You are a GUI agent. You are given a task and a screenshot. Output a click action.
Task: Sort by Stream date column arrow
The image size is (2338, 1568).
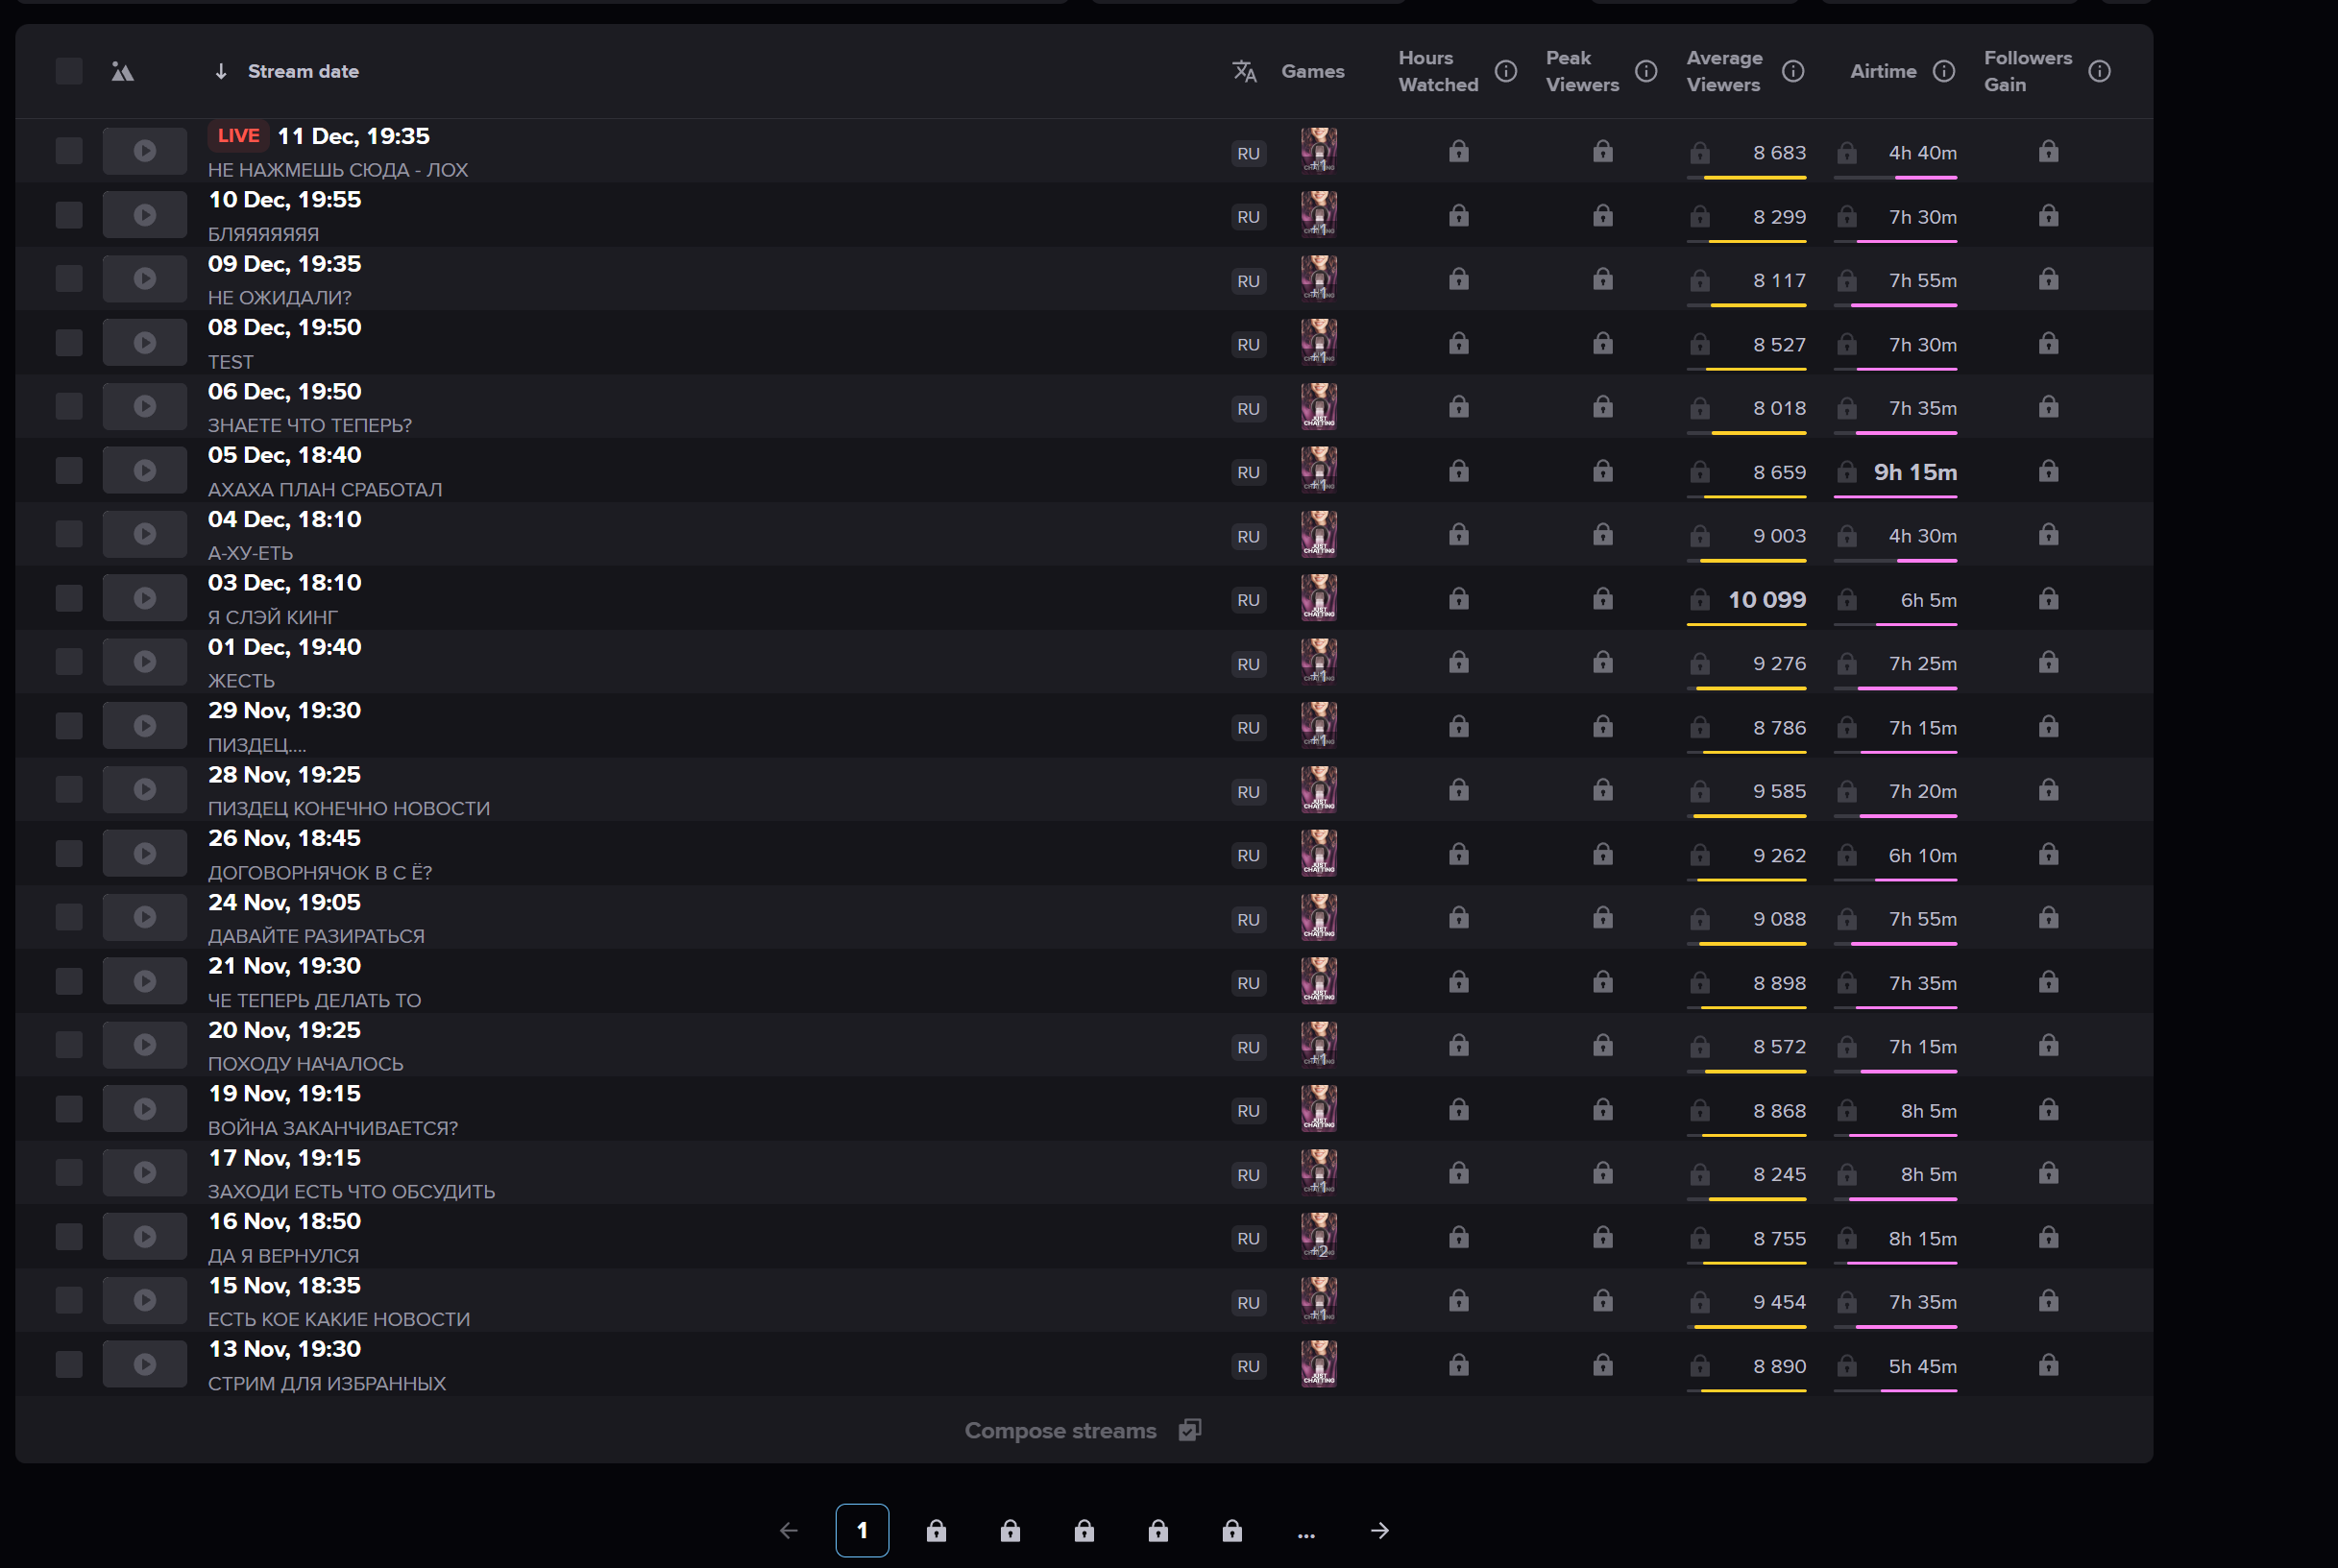[221, 71]
